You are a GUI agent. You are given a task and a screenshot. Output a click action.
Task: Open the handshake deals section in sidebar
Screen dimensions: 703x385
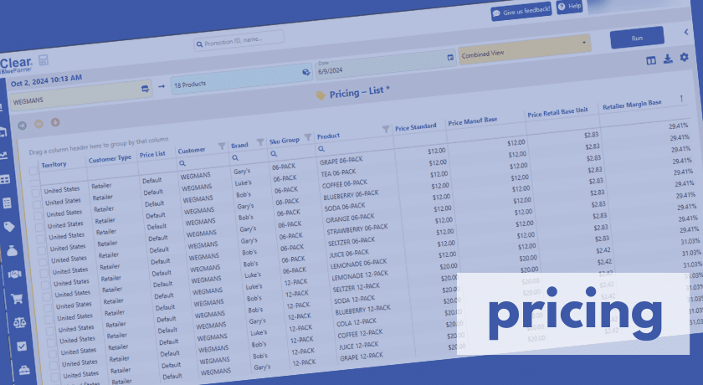(14, 275)
